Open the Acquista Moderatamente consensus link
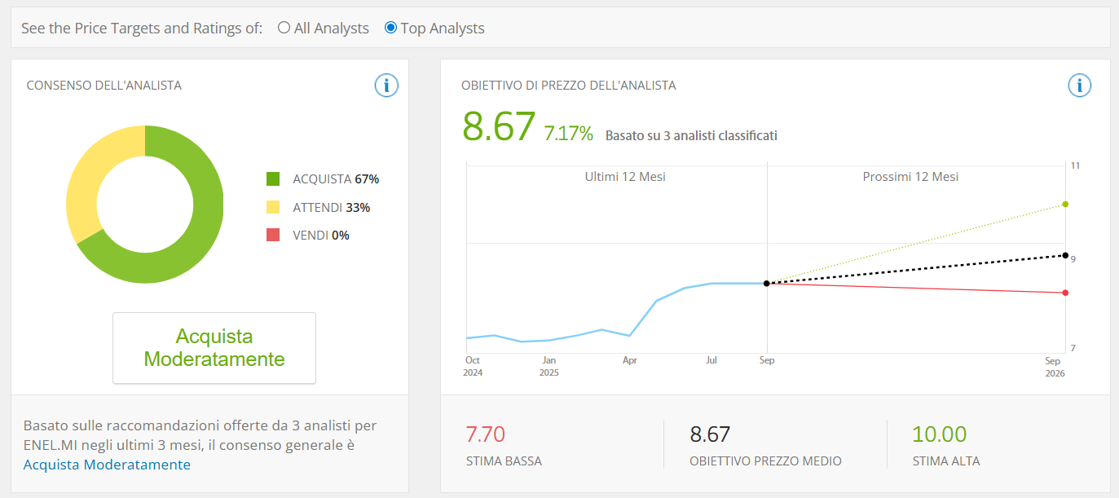Screen dimensions: 1119x498 coord(107,465)
